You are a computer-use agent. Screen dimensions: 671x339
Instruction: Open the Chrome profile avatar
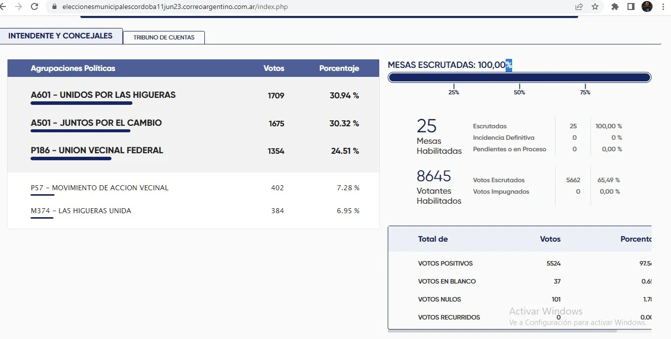click(647, 6)
